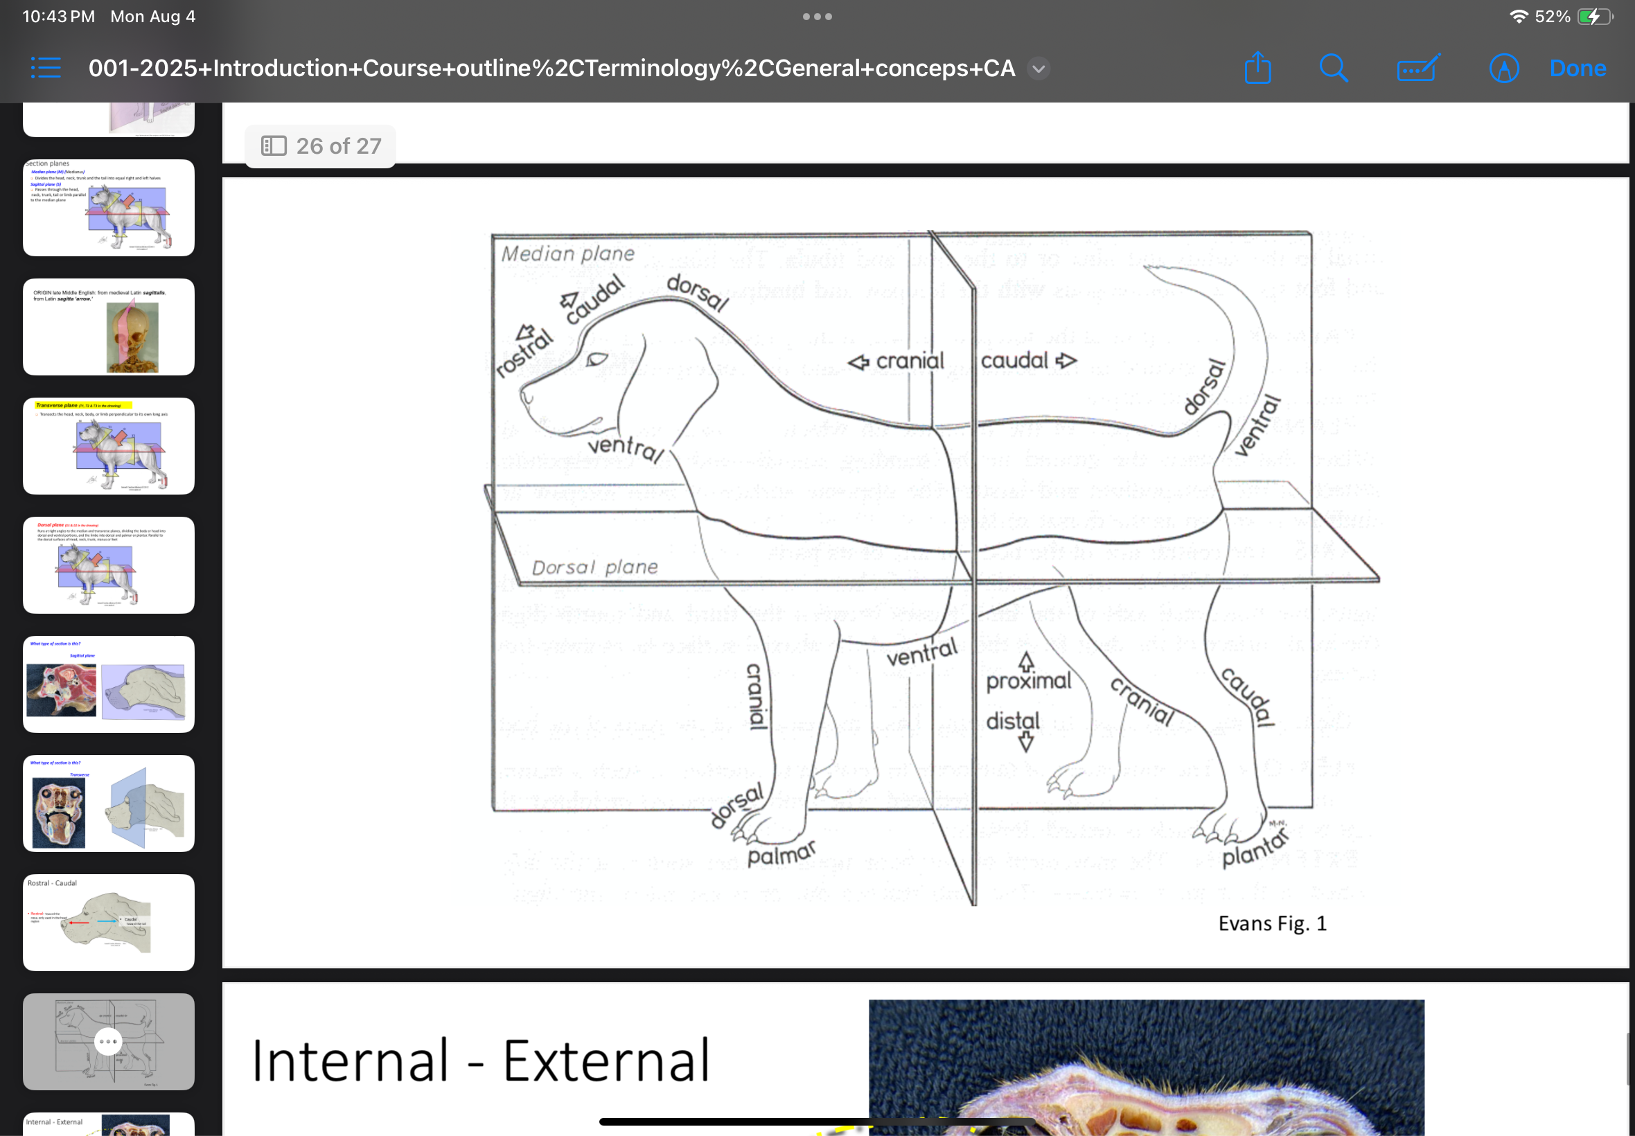Click the page scrollbar at right edge
The image size is (1635, 1136).
tap(1629, 1059)
